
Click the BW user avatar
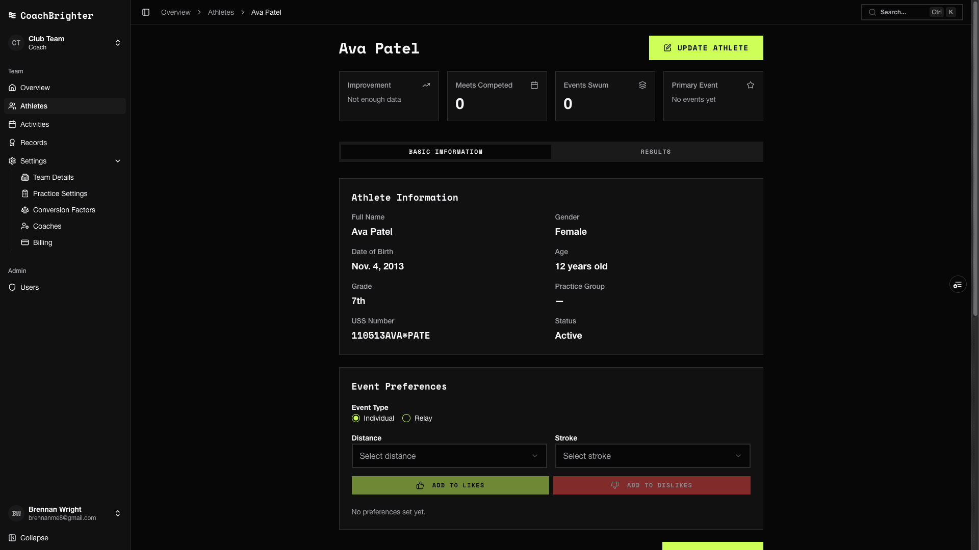coord(16,513)
